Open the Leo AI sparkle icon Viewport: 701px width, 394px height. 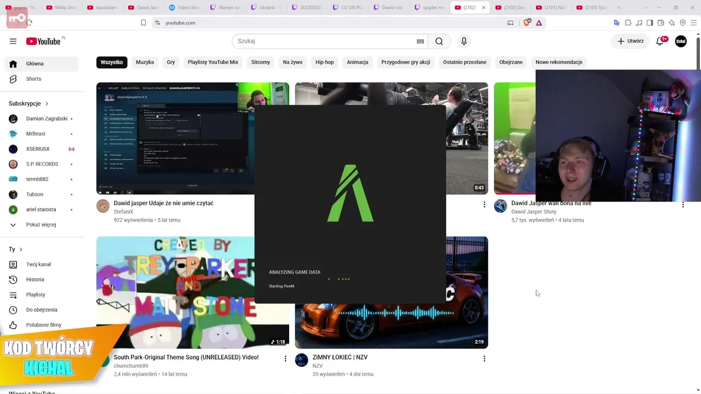click(x=671, y=22)
